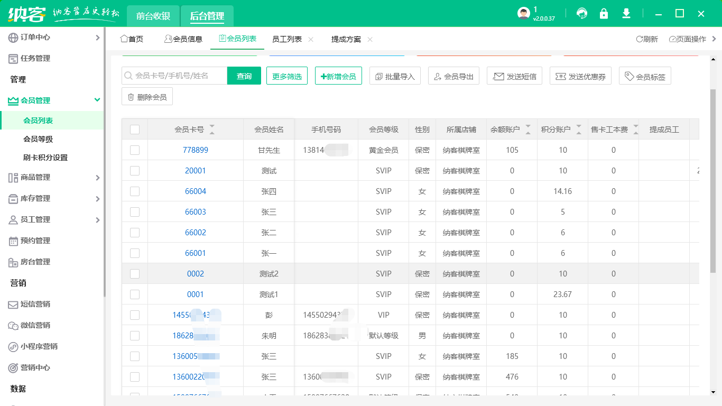Open 营销中心 sidebar item
The height and width of the screenshot is (406, 722).
tap(35, 367)
